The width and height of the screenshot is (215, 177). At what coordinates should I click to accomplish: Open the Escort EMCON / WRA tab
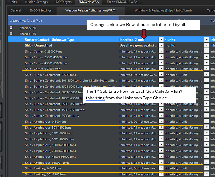[122, 2]
